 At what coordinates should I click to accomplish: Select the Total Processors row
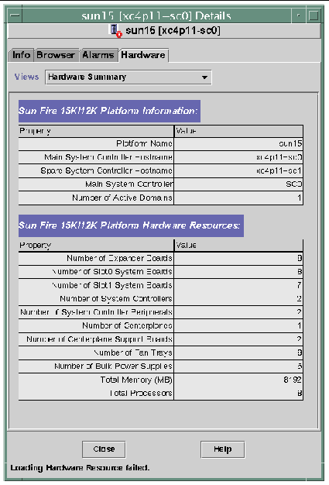coord(161,393)
